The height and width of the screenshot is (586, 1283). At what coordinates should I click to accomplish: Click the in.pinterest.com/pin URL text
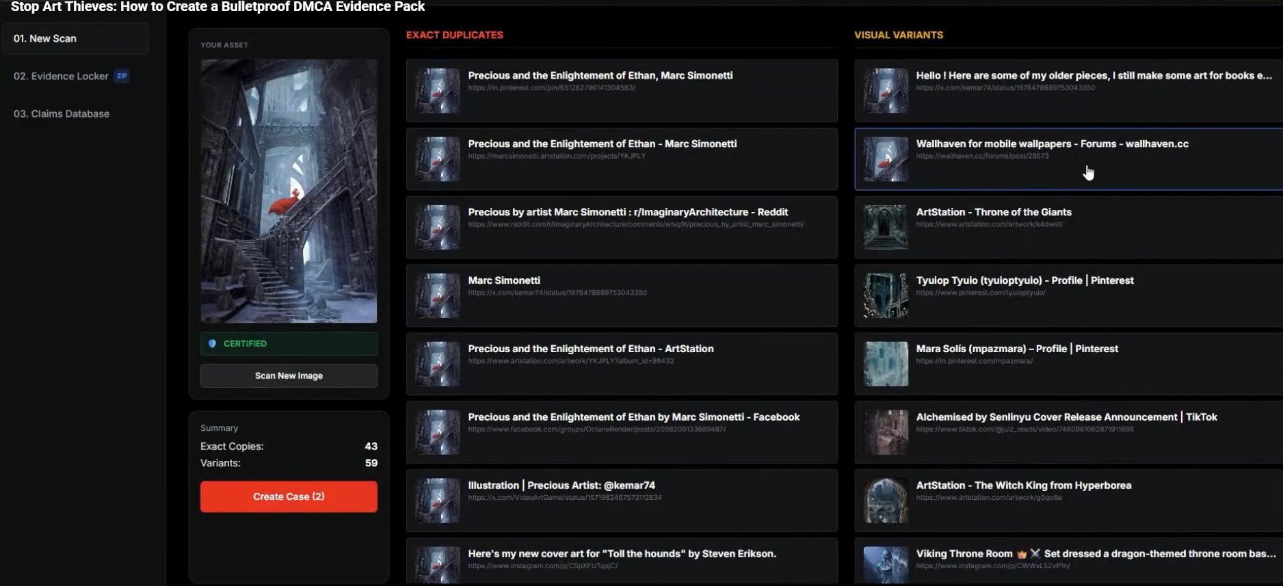552,88
